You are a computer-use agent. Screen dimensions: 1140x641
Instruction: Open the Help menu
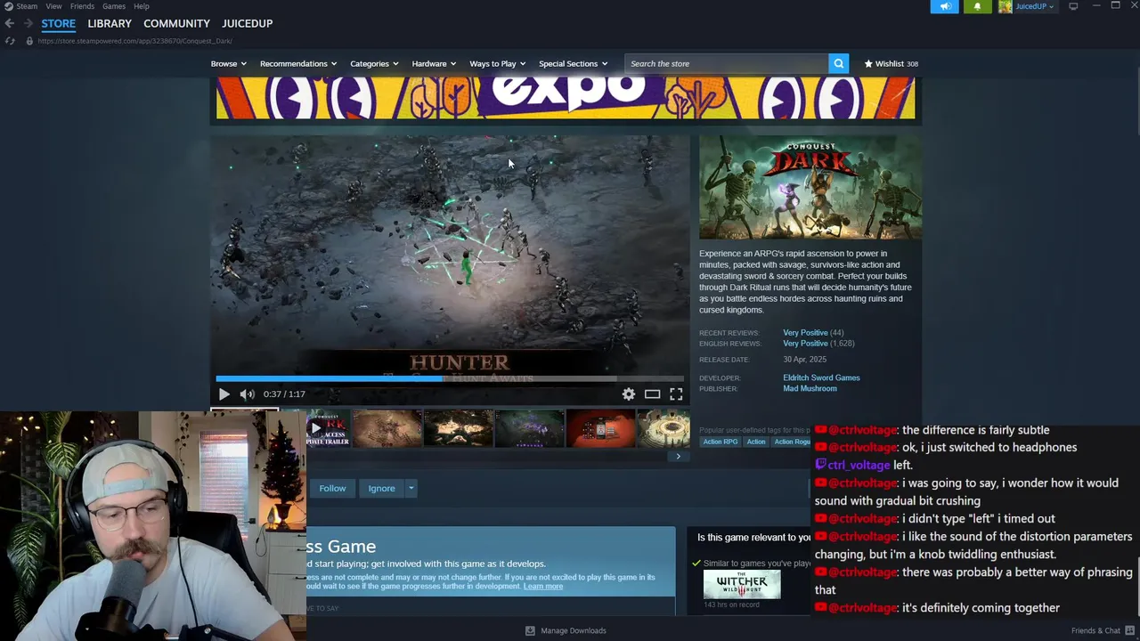click(142, 6)
